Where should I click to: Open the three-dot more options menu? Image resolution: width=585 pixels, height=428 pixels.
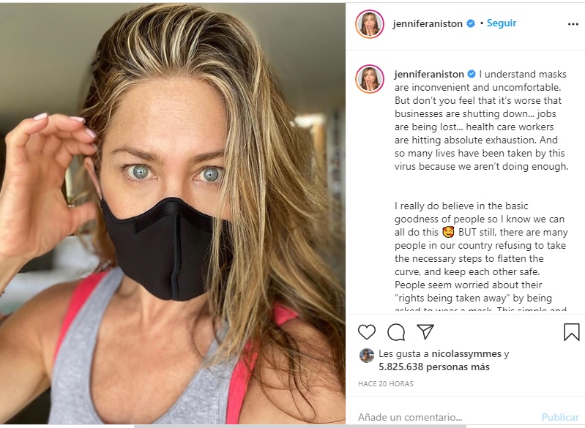coord(573,24)
